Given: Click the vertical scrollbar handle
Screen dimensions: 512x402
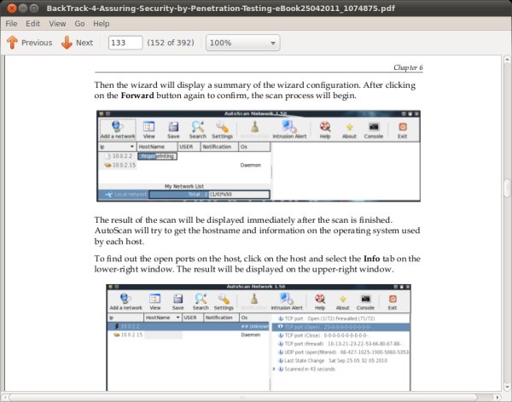Looking at the screenshot, I should point(507,188).
